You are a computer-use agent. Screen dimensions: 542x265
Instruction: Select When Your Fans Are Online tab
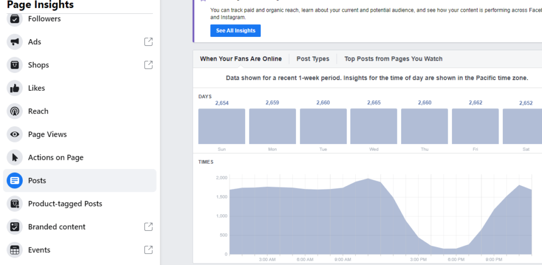(x=241, y=59)
